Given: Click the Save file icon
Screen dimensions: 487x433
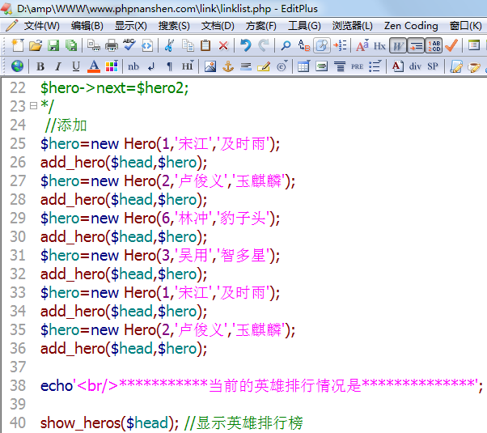Looking at the screenshot, I should pos(53,45).
